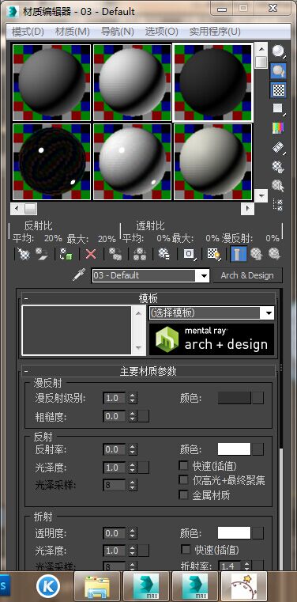
Task: Click the Make Preview film icon
Action: tap(278, 147)
